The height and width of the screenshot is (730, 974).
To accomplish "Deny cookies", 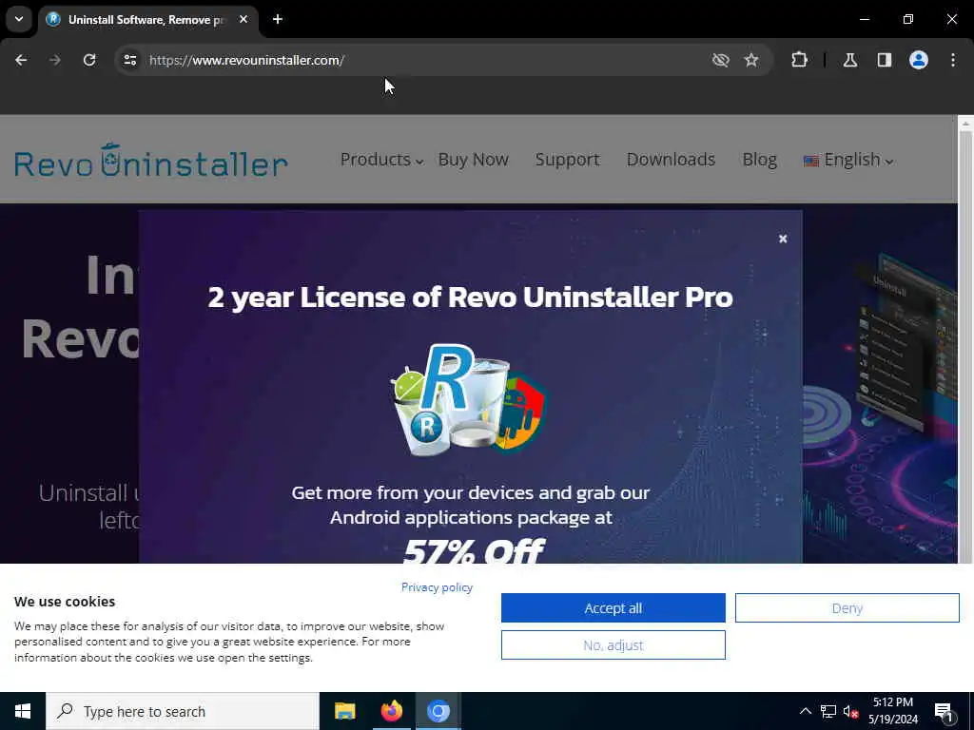I will pyautogui.click(x=847, y=607).
